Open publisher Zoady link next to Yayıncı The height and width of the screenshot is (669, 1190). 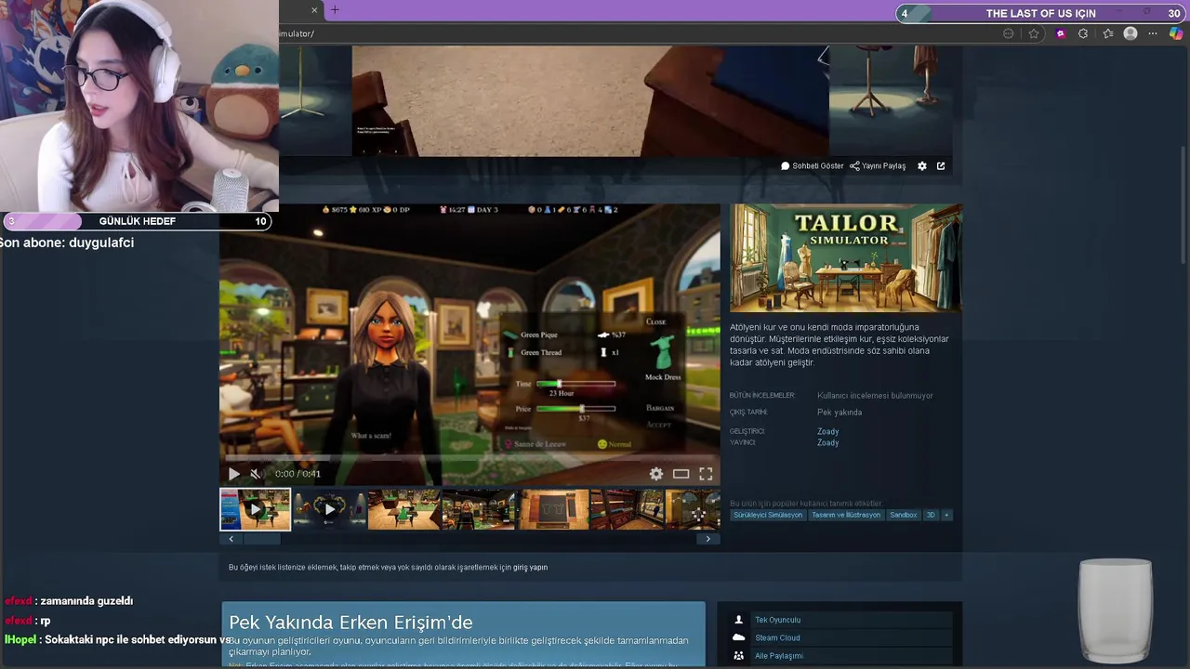[x=827, y=442]
